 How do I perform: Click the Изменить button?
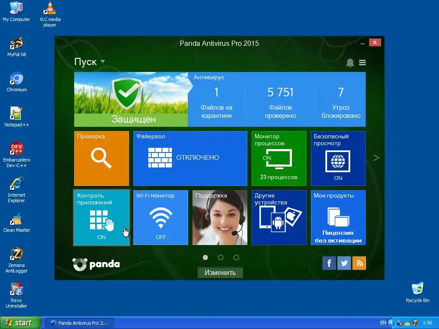coord(220,272)
